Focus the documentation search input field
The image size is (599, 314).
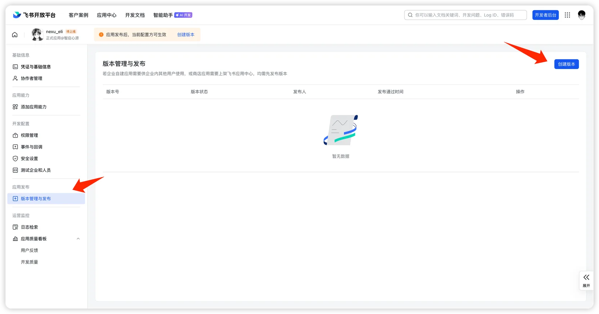tap(465, 15)
